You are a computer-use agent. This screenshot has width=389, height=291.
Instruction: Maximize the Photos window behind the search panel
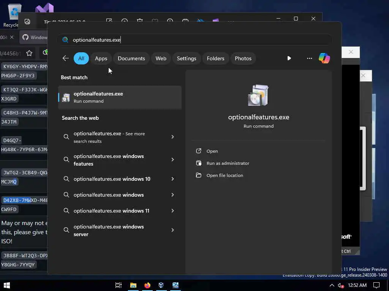[x=296, y=19]
